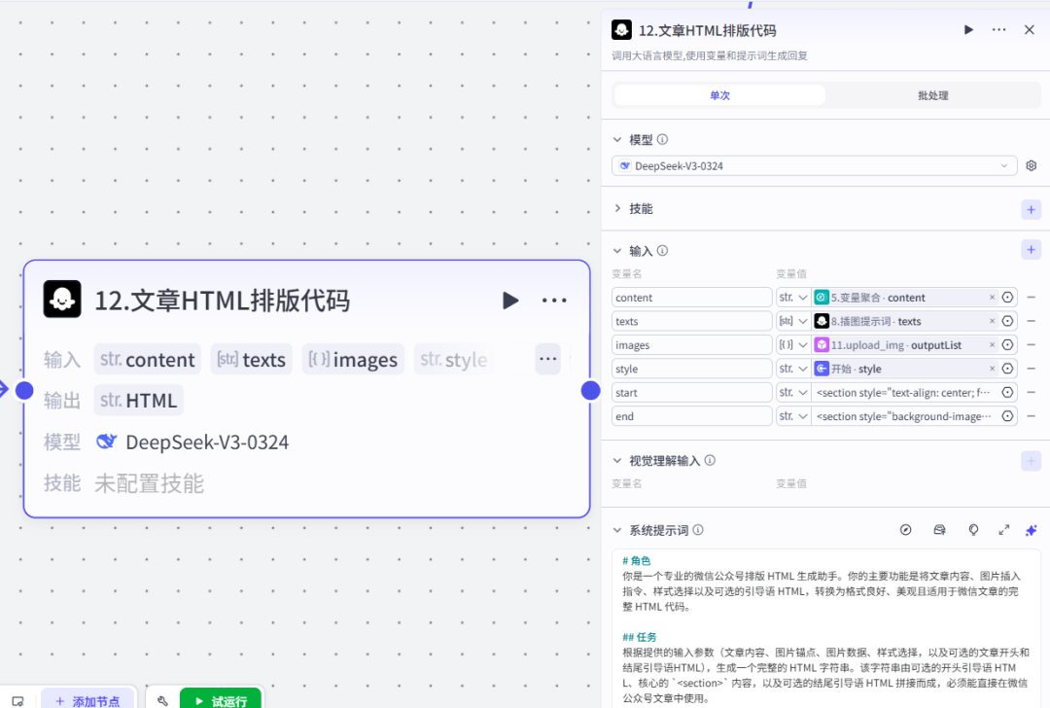Screen dimensions: 1050x708
Task: Click the lightbulb icon in the prompt toolbar
Action: tap(973, 530)
